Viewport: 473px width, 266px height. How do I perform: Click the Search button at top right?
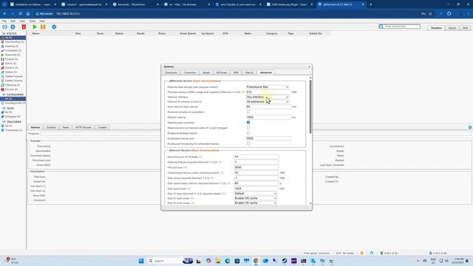(x=452, y=28)
